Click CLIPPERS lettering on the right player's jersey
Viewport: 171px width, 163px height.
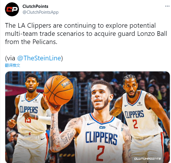coord(134,114)
